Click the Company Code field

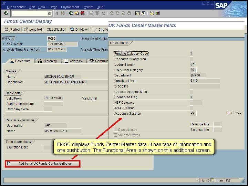[x=48, y=109]
